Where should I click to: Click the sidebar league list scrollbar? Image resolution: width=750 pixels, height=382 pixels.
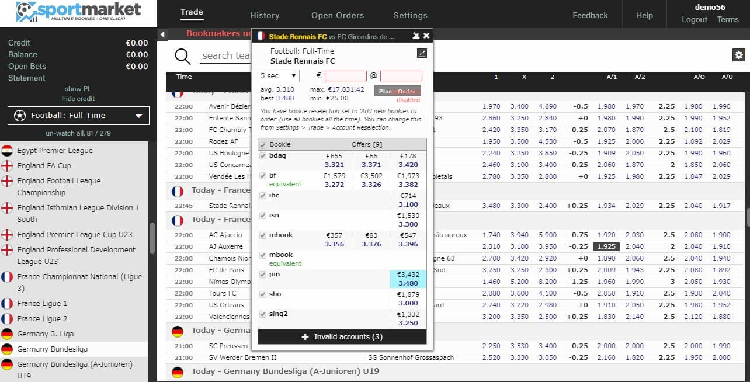coord(153,238)
